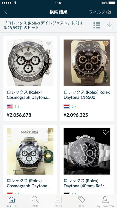Favorite the Daytona (40mm) Ref. listing
This screenshot has width=117, height=208.
point(106,132)
